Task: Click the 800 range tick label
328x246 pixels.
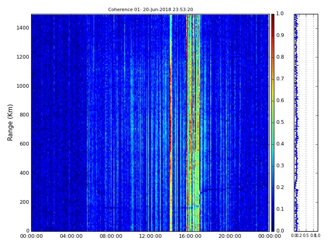Action: coord(24,115)
